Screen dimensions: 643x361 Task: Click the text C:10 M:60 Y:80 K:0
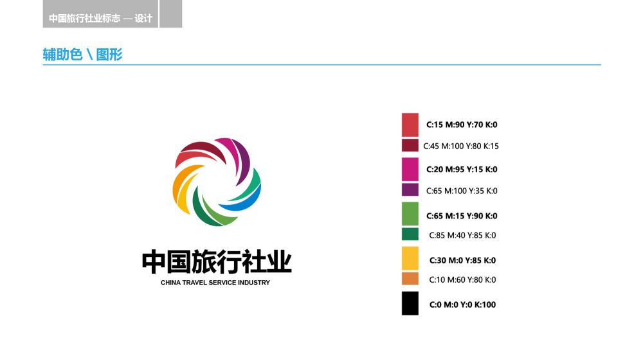point(462,280)
